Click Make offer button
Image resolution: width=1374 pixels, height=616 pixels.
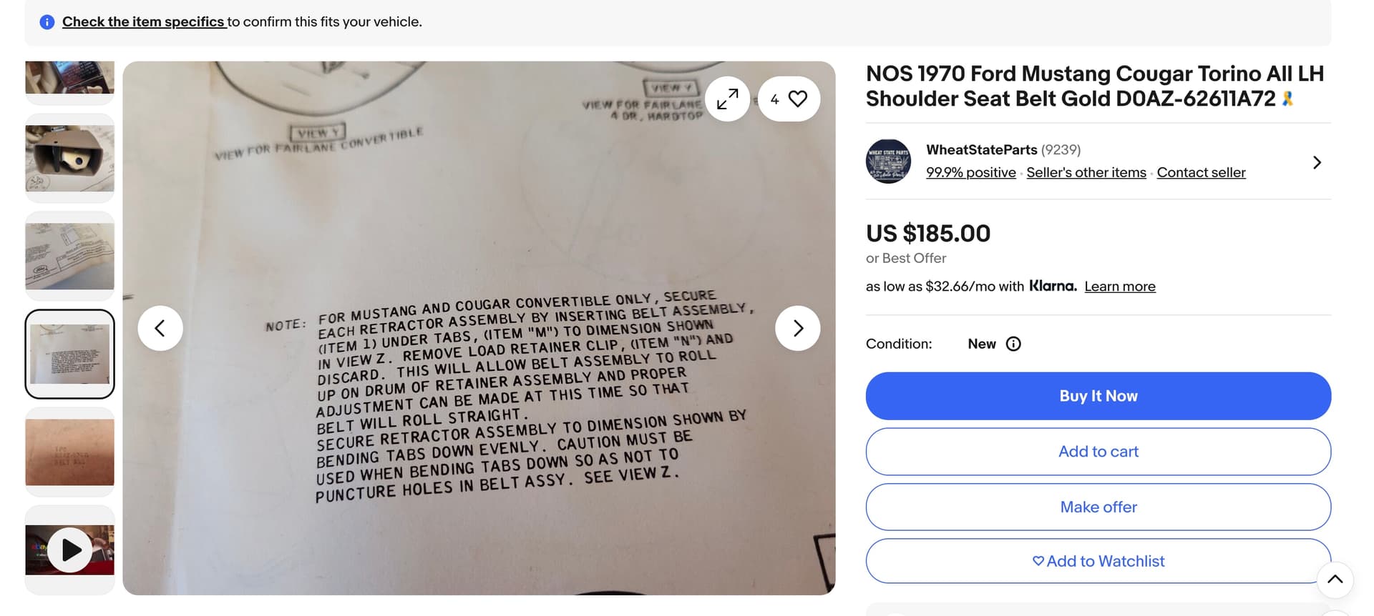[x=1098, y=507]
